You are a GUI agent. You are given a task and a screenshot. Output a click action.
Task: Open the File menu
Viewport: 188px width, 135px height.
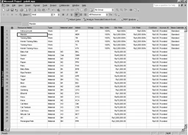tap(8, 6)
